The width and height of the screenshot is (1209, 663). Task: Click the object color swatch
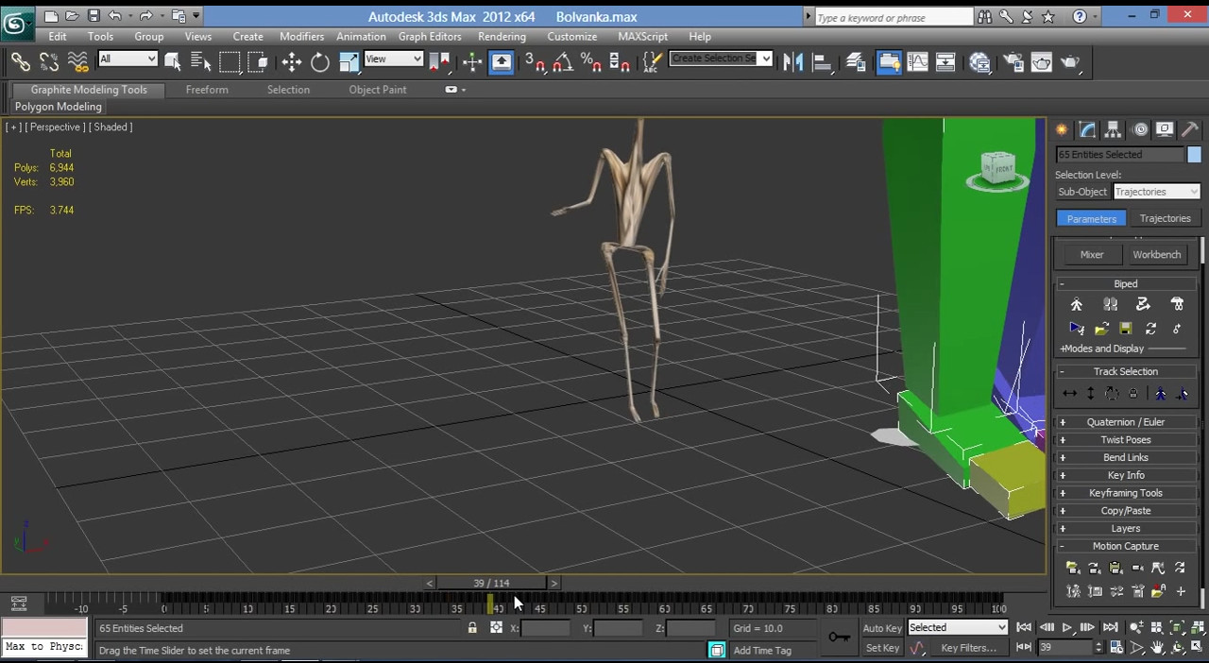click(1194, 154)
